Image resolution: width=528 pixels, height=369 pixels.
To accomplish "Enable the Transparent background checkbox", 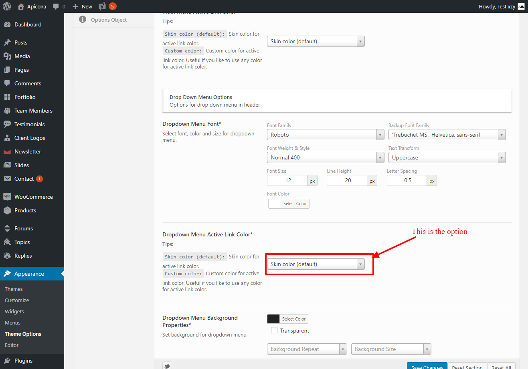I will click(274, 331).
